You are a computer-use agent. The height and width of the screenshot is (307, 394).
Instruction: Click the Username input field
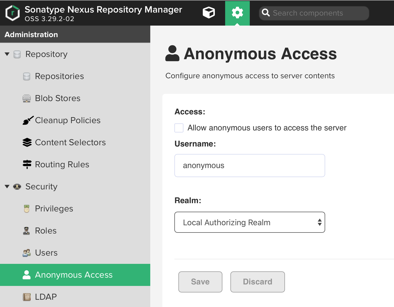click(x=250, y=166)
